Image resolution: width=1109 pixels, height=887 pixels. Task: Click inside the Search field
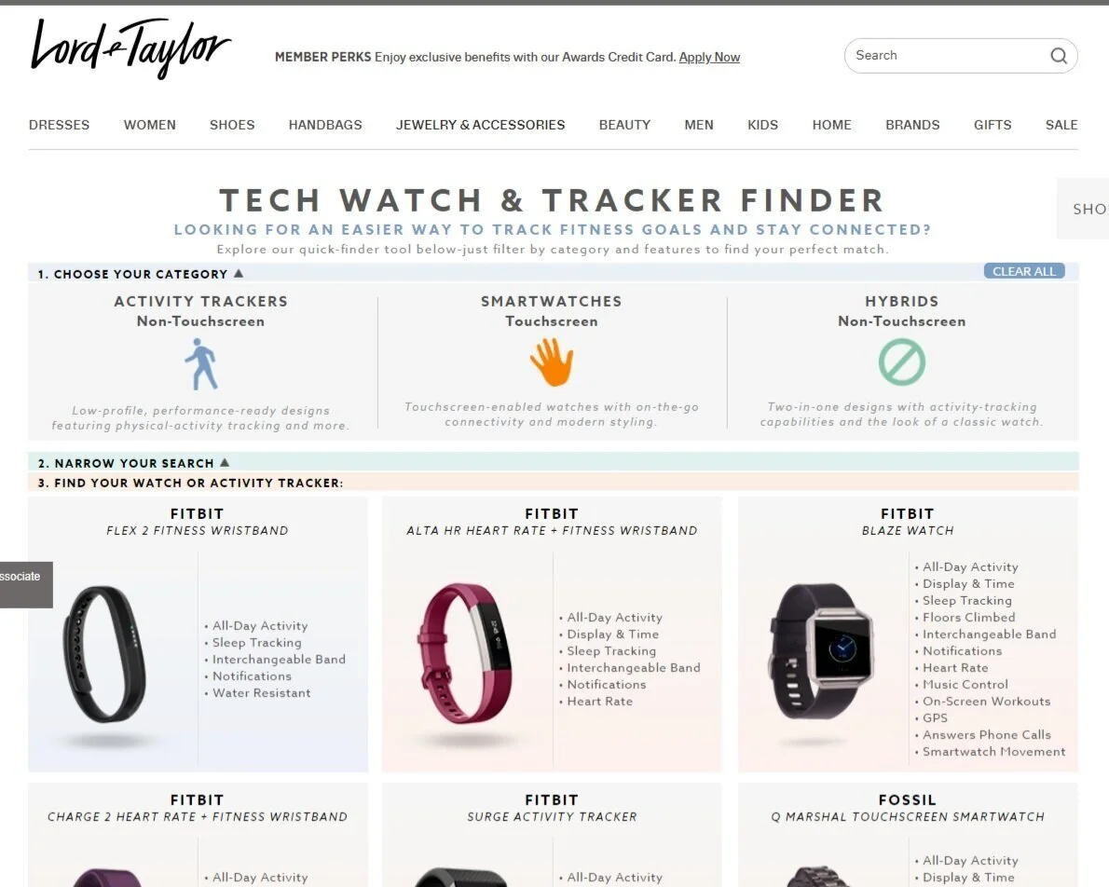pyautogui.click(x=948, y=56)
